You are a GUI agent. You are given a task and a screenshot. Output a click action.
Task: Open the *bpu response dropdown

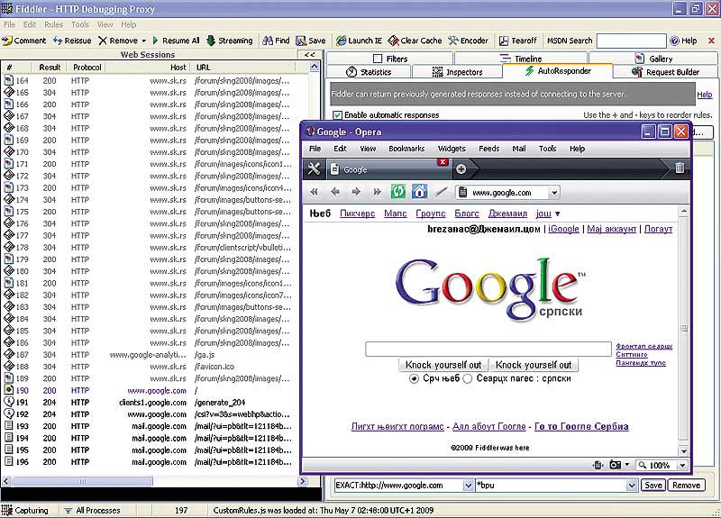pos(632,485)
